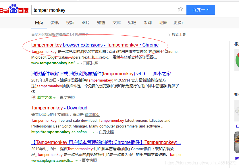239x168 pixels.
Task: Switch to the 资讯 tab
Action: (55, 23)
